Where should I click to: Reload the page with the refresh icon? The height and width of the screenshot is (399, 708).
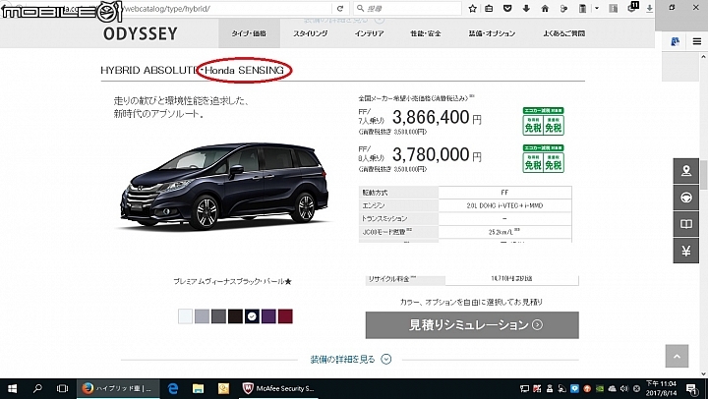(340, 8)
